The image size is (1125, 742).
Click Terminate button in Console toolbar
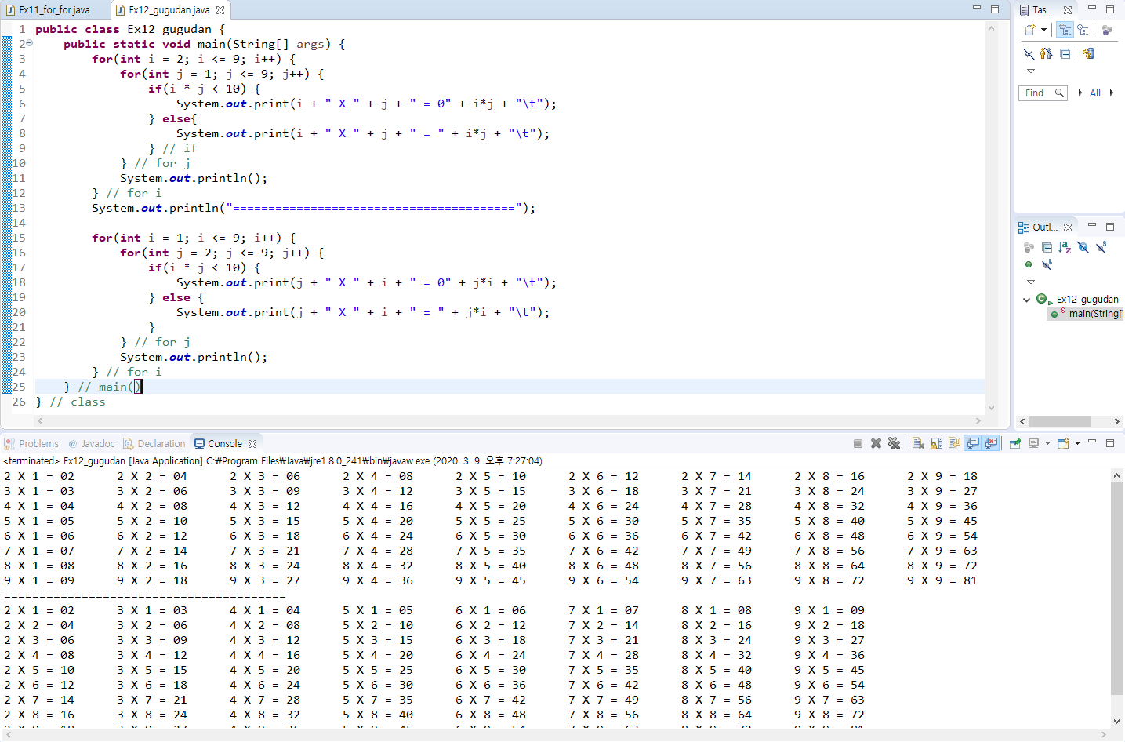pos(858,444)
